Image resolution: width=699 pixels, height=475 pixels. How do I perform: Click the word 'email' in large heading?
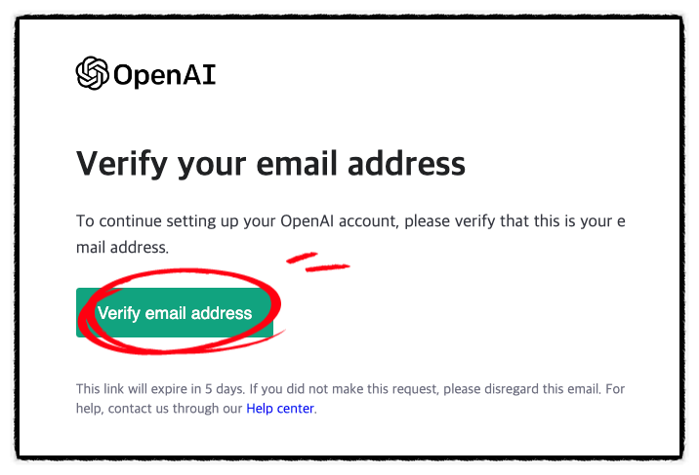[297, 164]
